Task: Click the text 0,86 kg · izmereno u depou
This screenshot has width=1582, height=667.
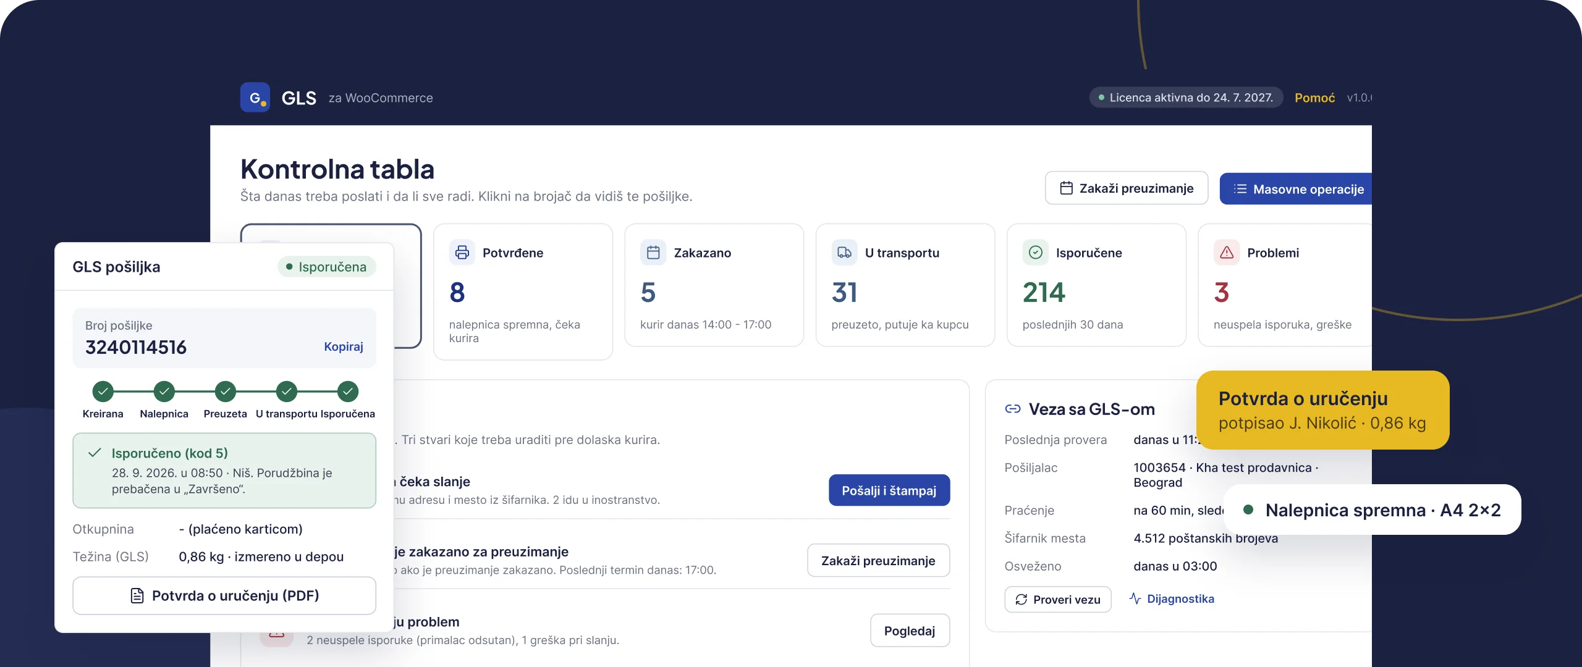Action: [261, 556]
